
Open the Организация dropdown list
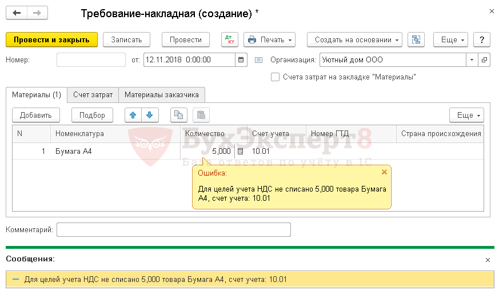coord(472,59)
